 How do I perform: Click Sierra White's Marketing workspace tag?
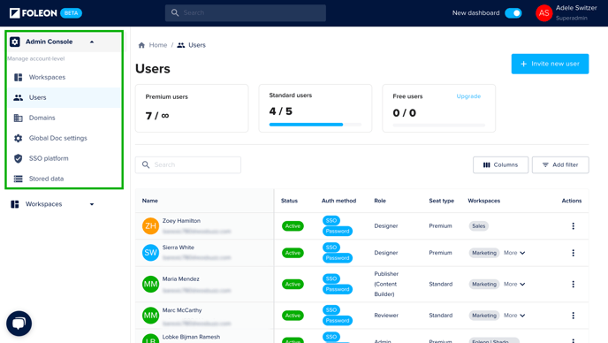point(484,253)
